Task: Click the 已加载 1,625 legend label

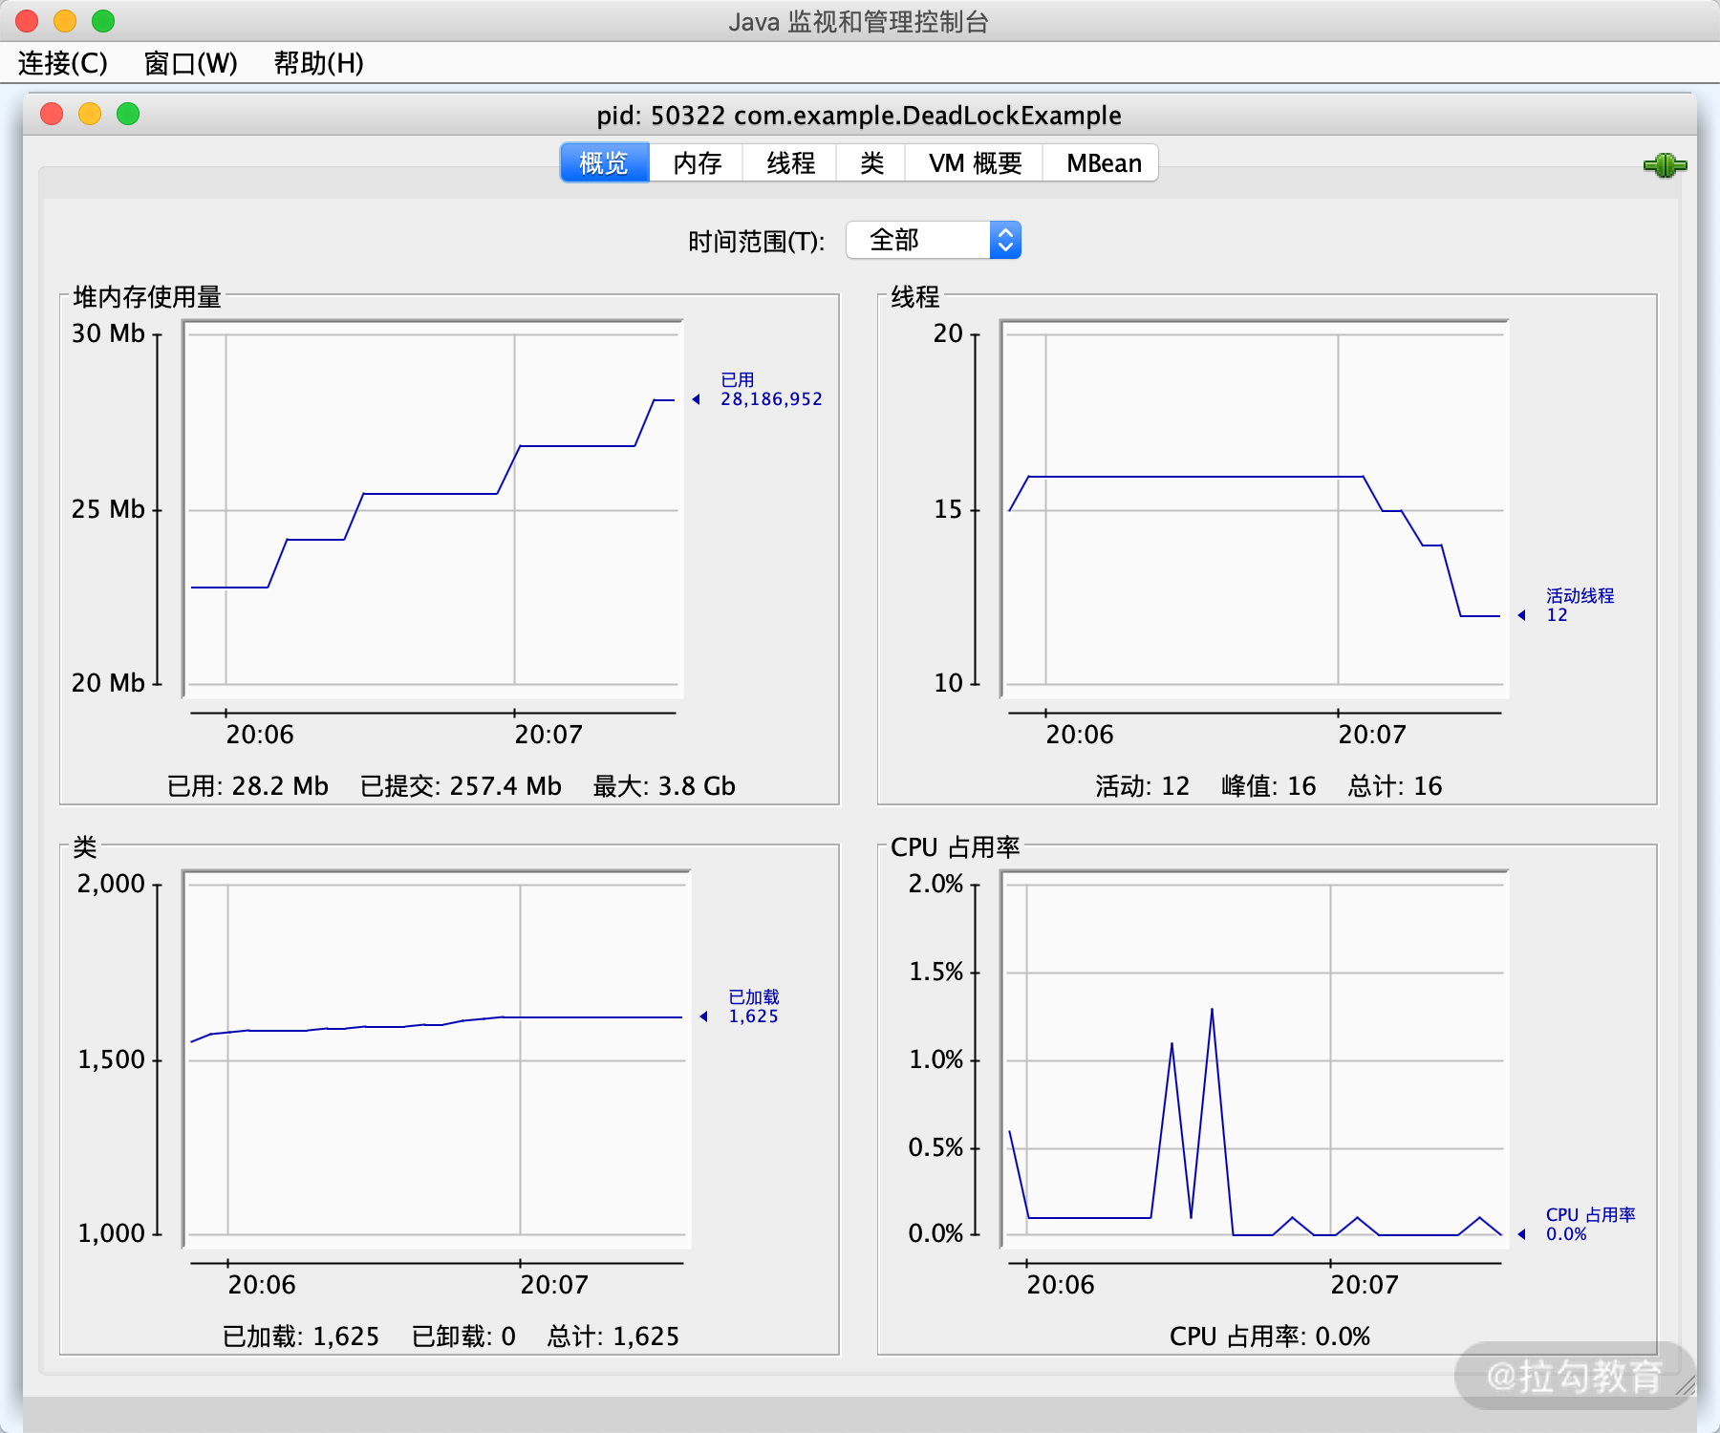Action: [x=753, y=1006]
